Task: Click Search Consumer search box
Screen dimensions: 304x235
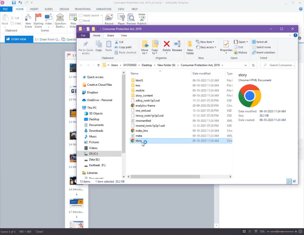Action: tap(278, 65)
